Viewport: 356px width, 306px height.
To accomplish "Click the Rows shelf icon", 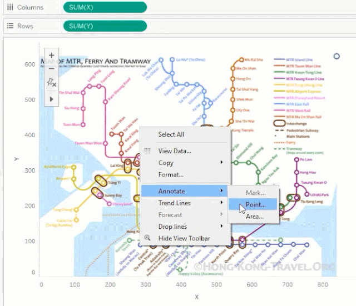I will (x=10, y=26).
